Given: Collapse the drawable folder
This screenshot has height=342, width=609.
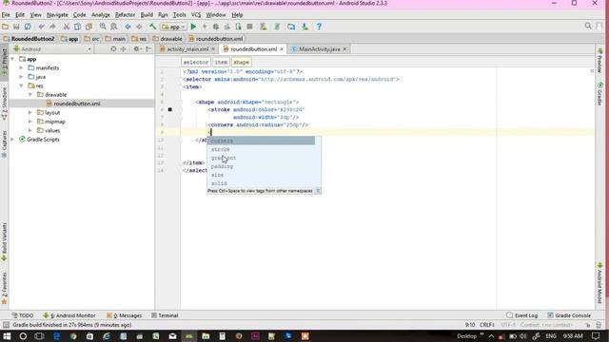Looking at the screenshot, I should [30, 95].
